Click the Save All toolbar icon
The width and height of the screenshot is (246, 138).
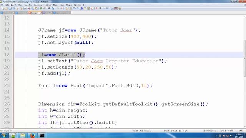14,8
